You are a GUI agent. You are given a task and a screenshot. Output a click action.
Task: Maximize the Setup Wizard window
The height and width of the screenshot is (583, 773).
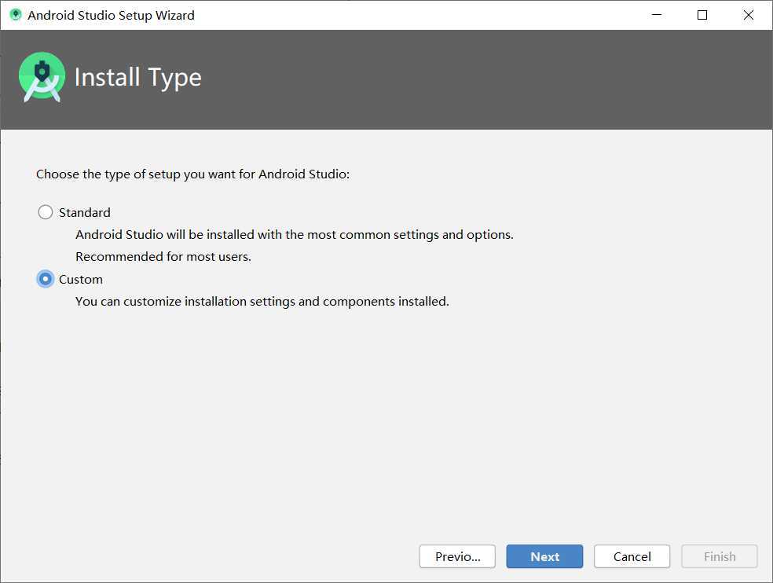[x=702, y=15]
